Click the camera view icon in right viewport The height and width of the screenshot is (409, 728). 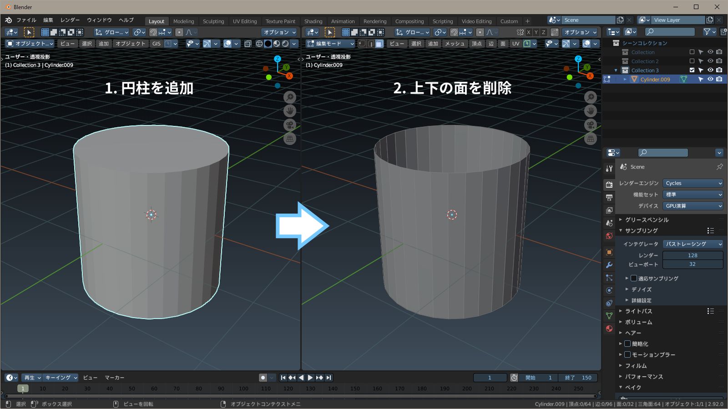(x=590, y=125)
